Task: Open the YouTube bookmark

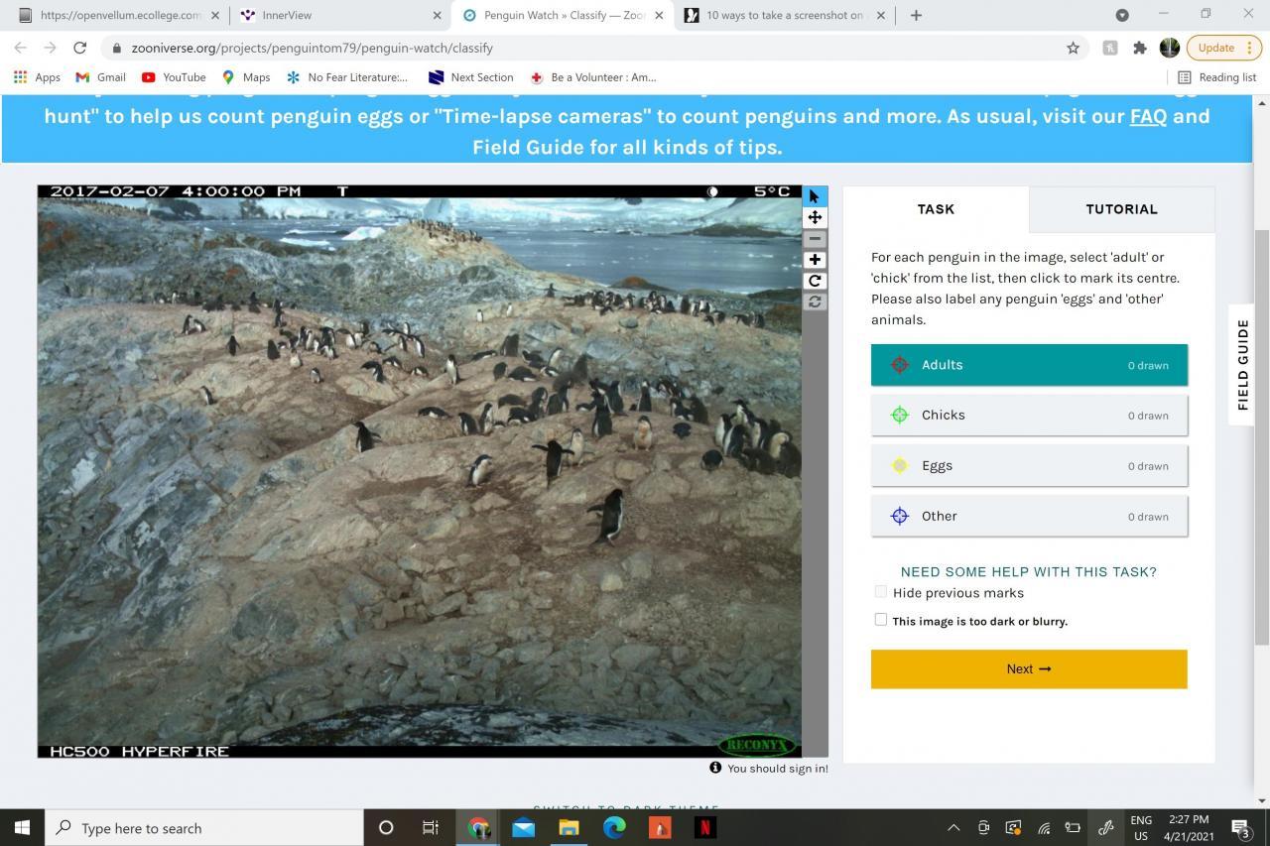Action: coord(174,77)
